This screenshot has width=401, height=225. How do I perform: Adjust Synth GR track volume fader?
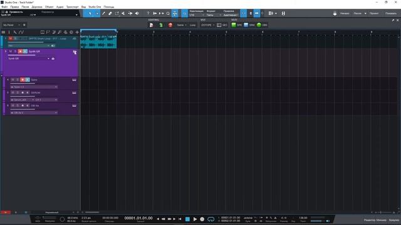coord(21,55)
